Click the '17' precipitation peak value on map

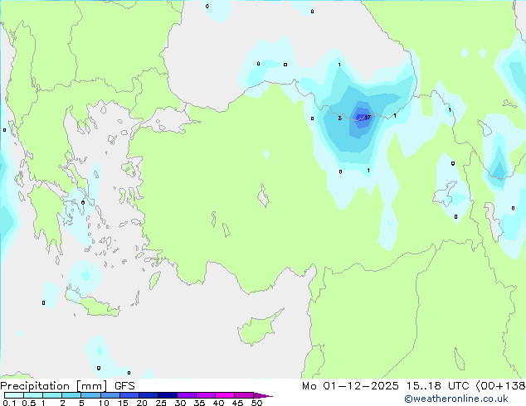tap(368, 118)
